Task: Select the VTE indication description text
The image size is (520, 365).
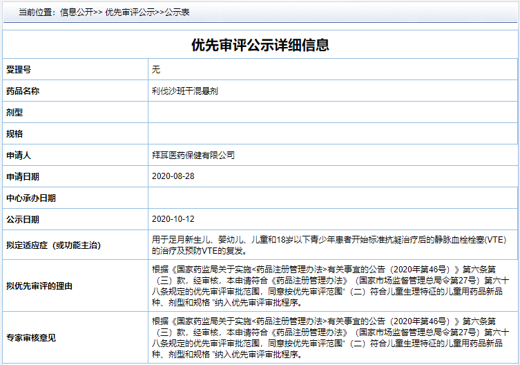Action: pos(329,245)
